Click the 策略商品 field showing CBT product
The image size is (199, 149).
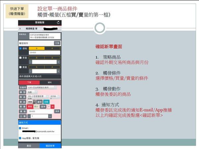point(45,36)
